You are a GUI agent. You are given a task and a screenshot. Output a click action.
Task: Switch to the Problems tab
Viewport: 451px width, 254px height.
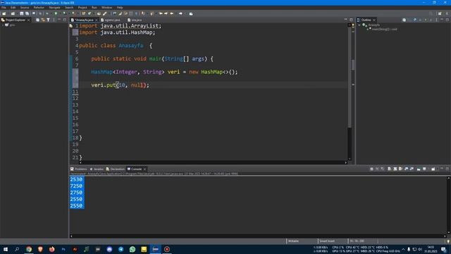tap(79, 169)
